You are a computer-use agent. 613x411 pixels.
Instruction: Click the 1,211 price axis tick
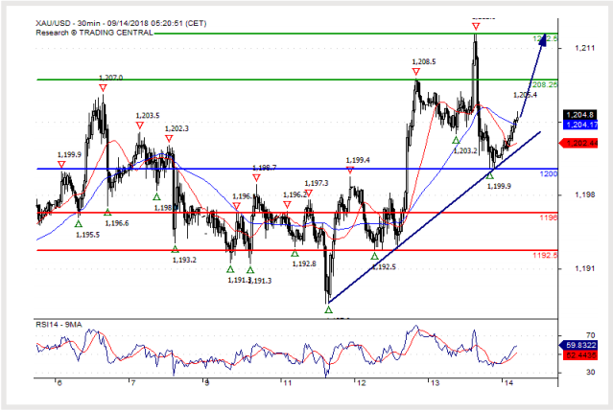(584, 48)
